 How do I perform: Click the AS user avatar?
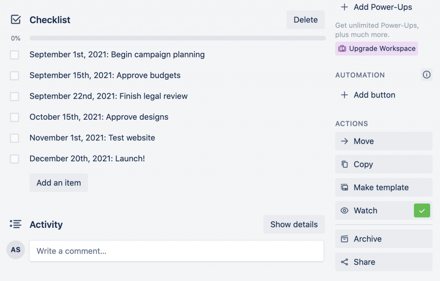tap(16, 250)
